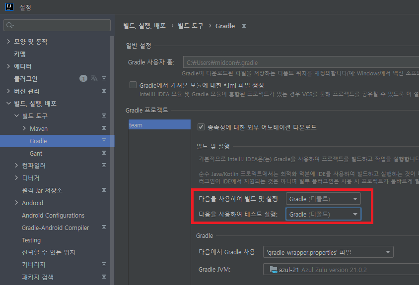
Task: Click the update count badge on 플러그인
Action: point(83,79)
